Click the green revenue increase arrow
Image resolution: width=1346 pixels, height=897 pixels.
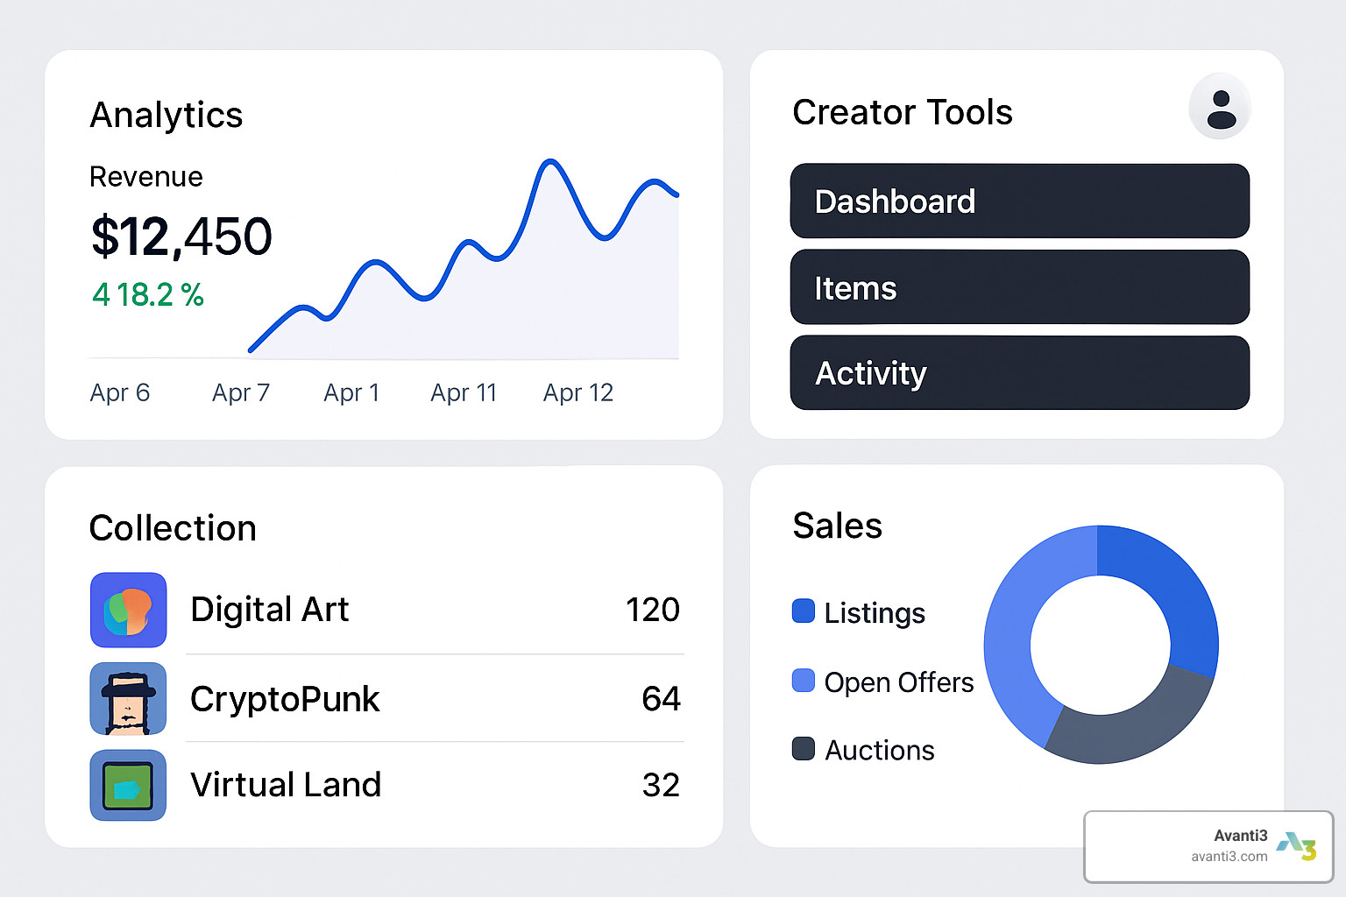click(101, 295)
